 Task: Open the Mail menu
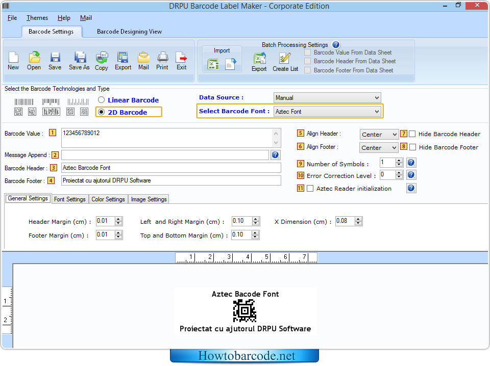pos(86,18)
